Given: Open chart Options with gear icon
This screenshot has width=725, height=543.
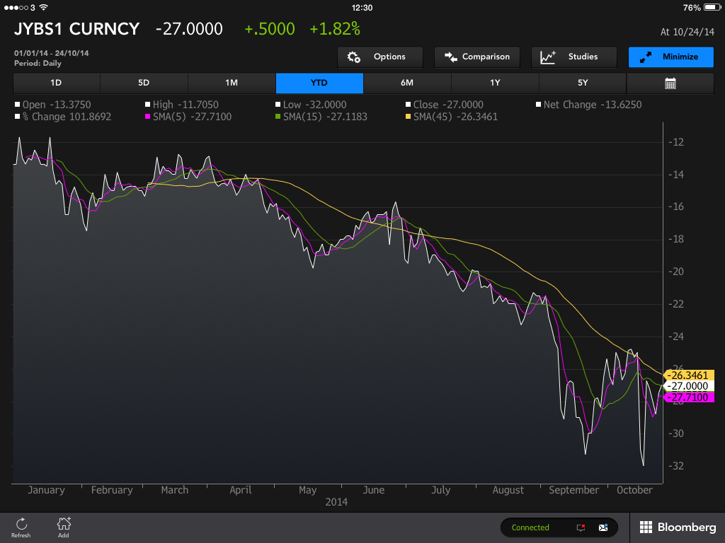Looking at the screenshot, I should (x=379, y=57).
